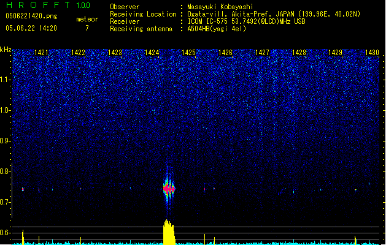Click the Receiving Location label
Image resolution: width=386 pixels, height=245 pixels.
[143, 14]
